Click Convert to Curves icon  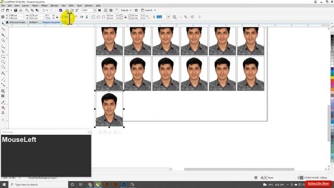[x=192, y=17]
